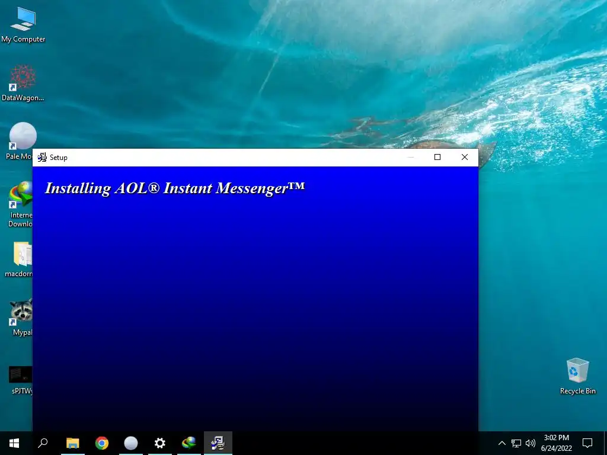Open the volume speaker tray icon
The height and width of the screenshot is (455, 607).
click(531, 443)
